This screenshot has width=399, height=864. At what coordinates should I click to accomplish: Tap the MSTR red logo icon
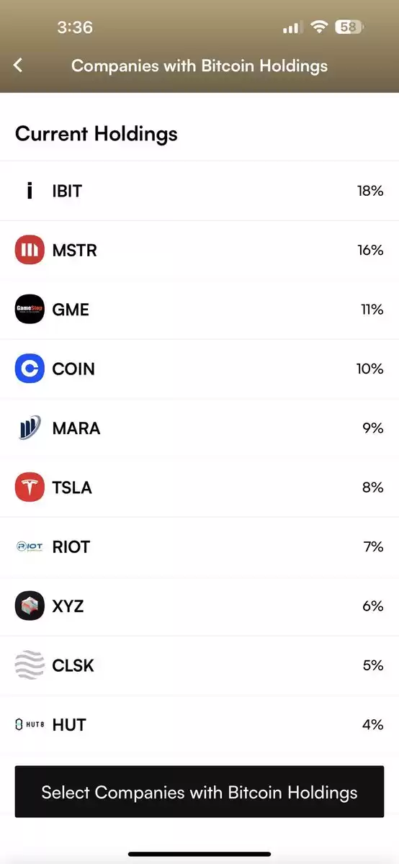[x=30, y=251]
